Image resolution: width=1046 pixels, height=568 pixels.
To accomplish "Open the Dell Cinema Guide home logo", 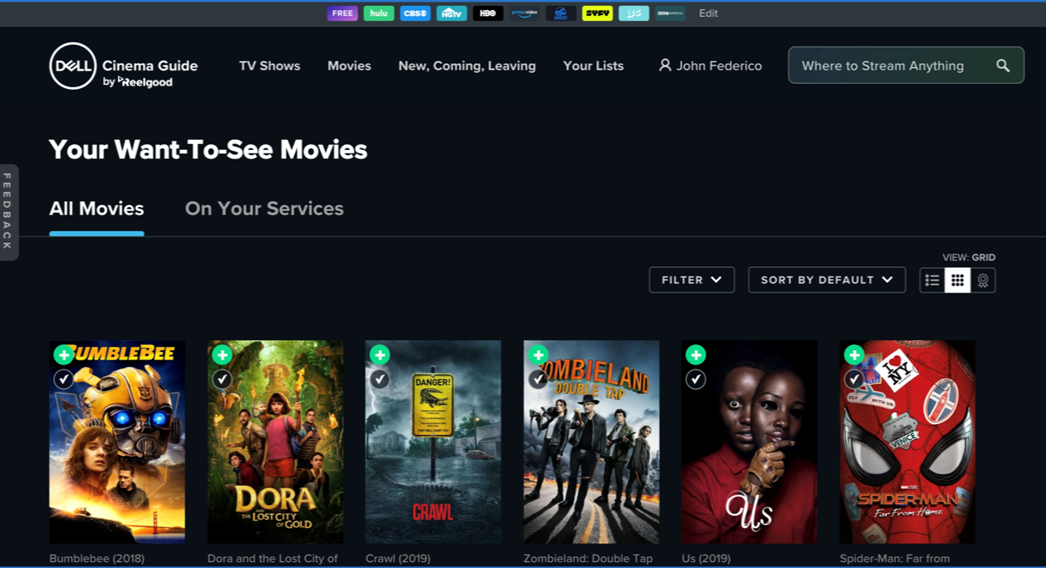I will (124, 66).
